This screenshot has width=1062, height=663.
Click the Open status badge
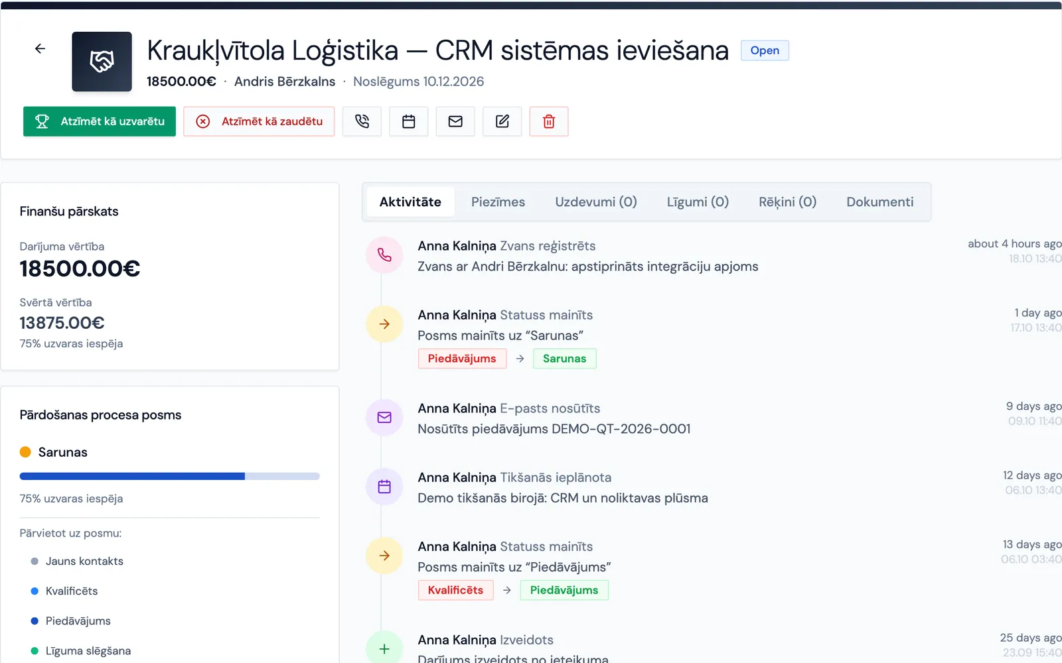[765, 50]
